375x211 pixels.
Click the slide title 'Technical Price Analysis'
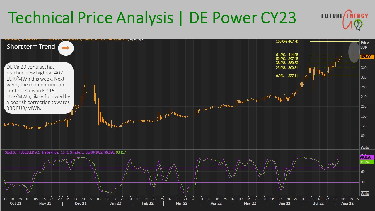[x=91, y=18]
